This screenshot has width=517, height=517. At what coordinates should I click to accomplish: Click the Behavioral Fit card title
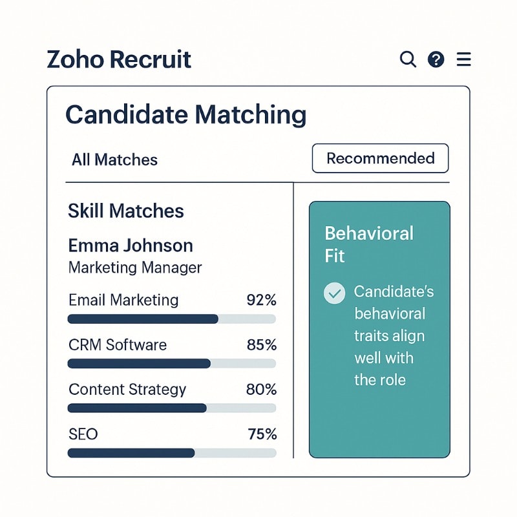tap(368, 244)
